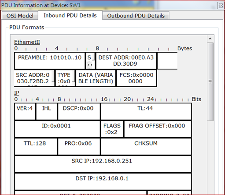Click the PREAMBLE: 101010..10 field

(x=50, y=60)
